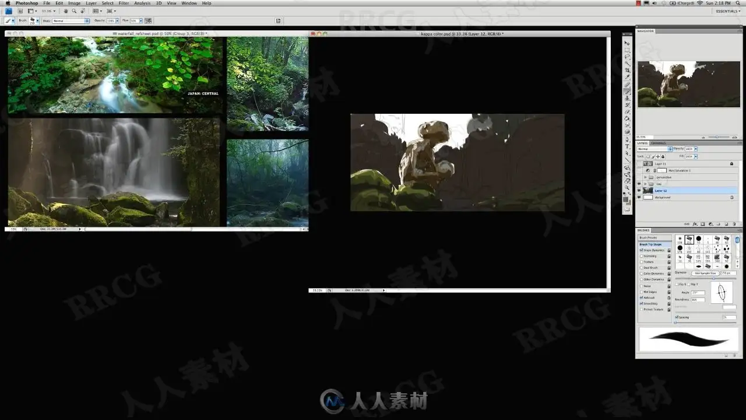Select the Move tool
Image resolution: width=746 pixels, height=420 pixels.
pos(627,44)
